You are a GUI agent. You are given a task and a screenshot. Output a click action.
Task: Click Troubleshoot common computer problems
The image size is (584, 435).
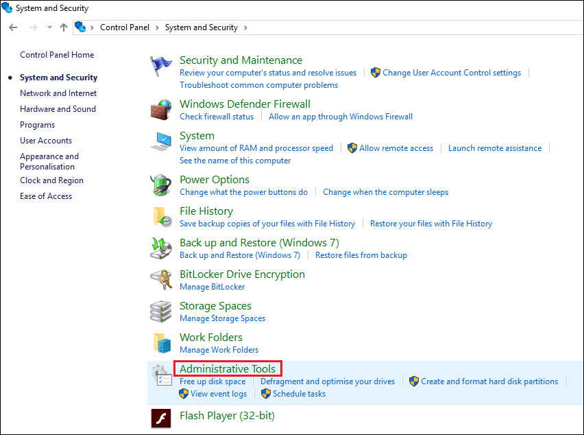coord(258,85)
